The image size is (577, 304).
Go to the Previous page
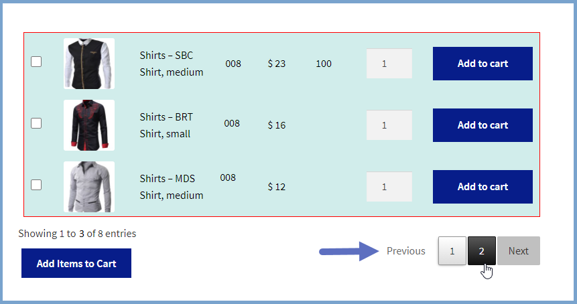tap(406, 250)
